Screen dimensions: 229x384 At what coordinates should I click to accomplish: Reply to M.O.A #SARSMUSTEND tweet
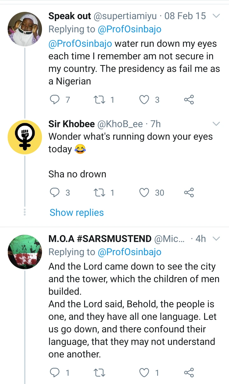click(55, 372)
